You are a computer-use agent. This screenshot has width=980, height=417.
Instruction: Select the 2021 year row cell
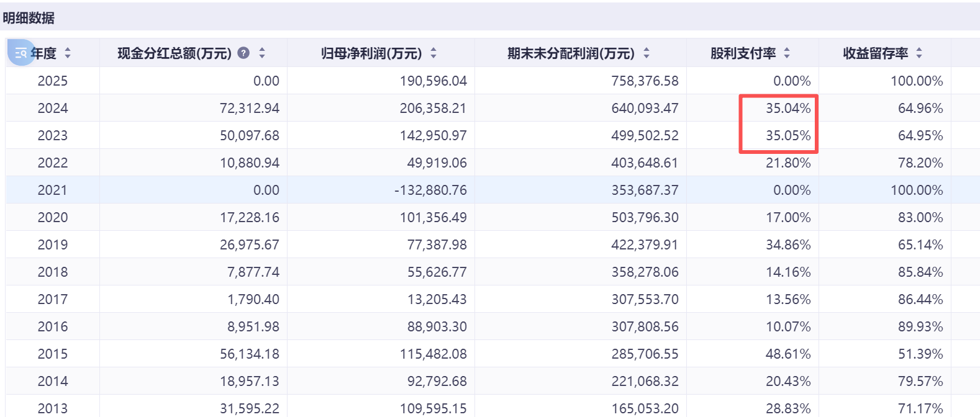click(x=53, y=190)
